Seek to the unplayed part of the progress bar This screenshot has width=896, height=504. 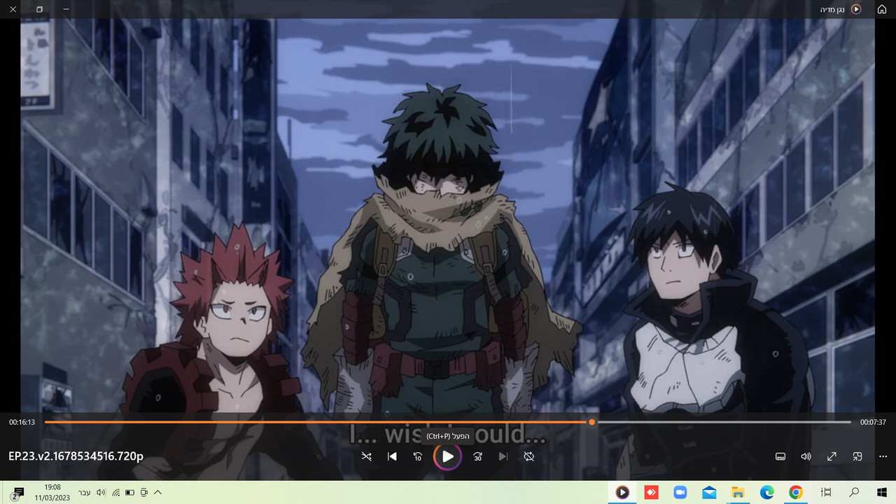click(723, 422)
